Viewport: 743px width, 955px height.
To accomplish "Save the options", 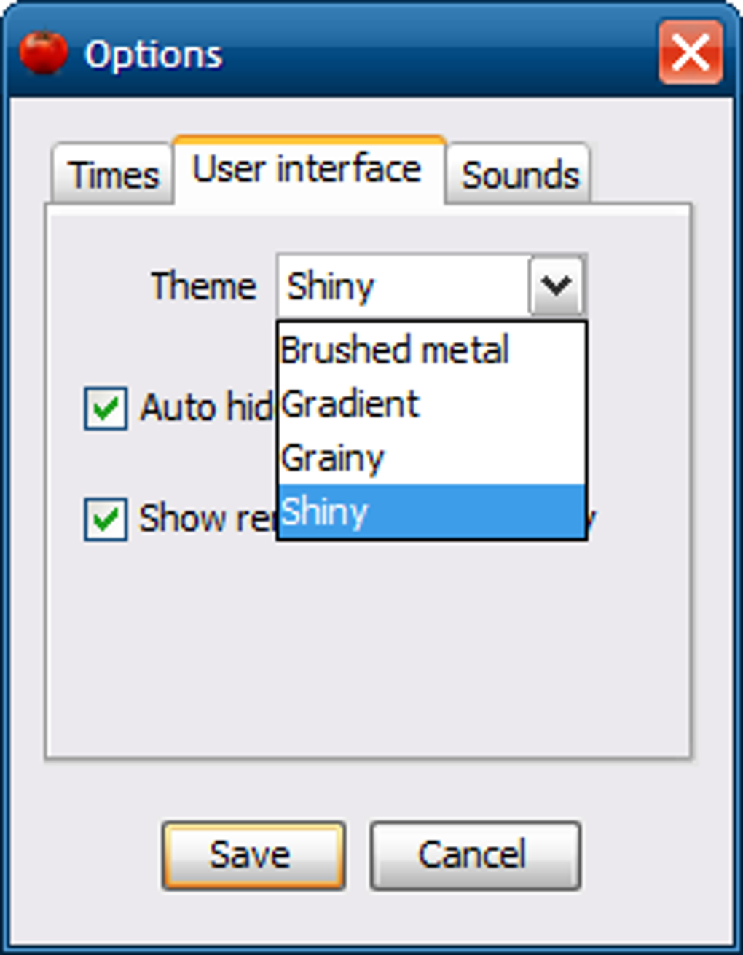I will [253, 855].
